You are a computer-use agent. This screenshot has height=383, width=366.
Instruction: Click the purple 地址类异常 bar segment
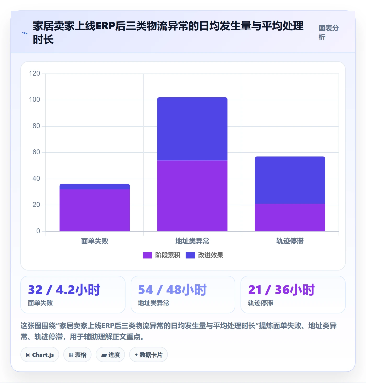[192, 196]
